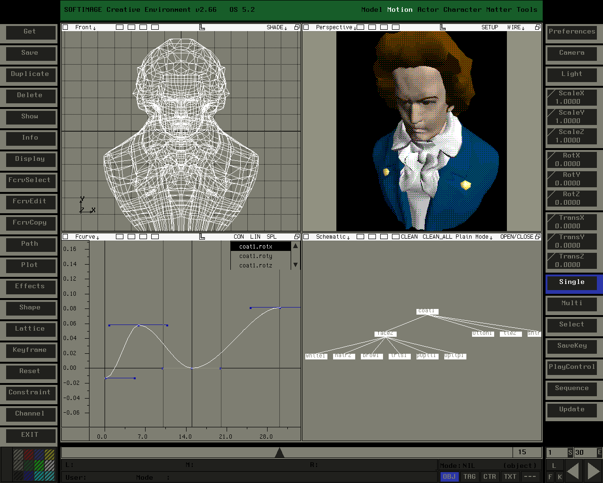Screen dimensions: 603x483
Task: Click the Keyframe button
Action: (x=30, y=350)
